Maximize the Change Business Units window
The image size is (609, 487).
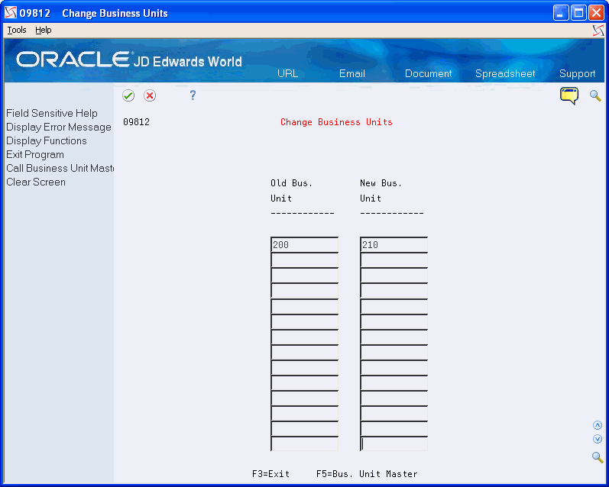coord(578,13)
